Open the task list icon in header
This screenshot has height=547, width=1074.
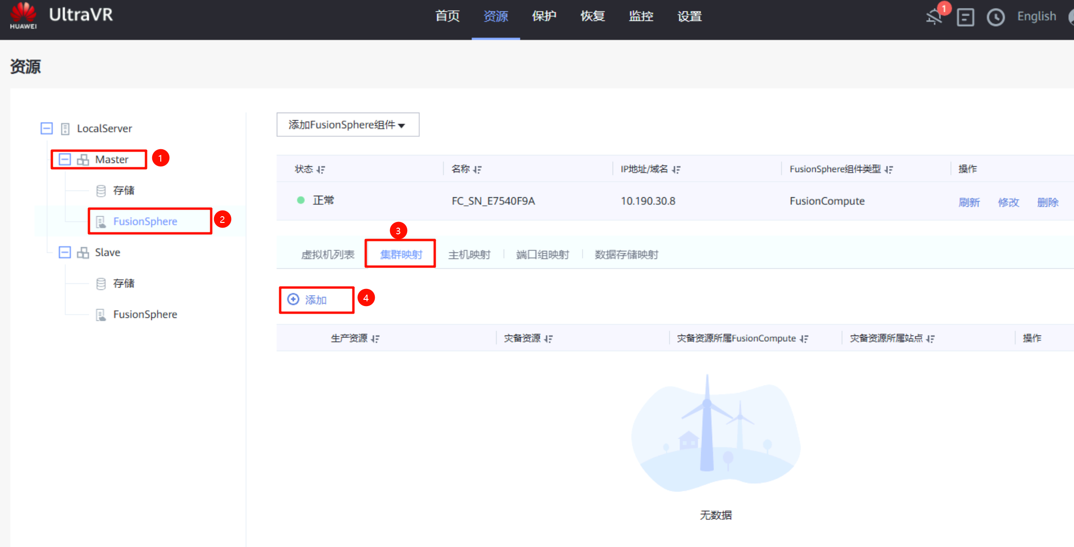(x=965, y=18)
